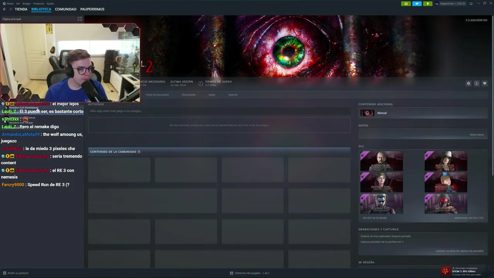Open DLC thumbnail with red-goggle mask
494x278 pixels.
(446, 203)
